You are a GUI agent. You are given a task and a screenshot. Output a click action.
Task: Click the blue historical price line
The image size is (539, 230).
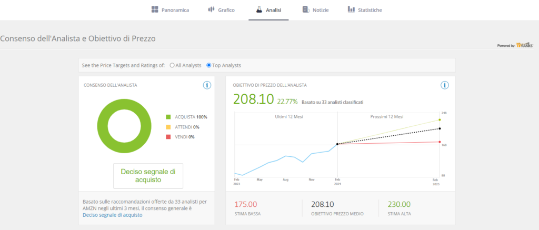click(x=285, y=156)
